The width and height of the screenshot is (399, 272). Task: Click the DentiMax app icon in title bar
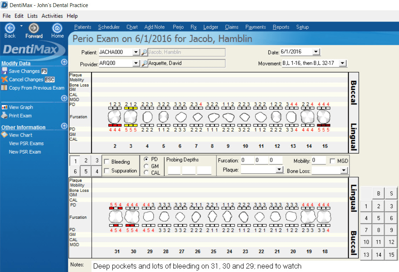click(4, 5)
